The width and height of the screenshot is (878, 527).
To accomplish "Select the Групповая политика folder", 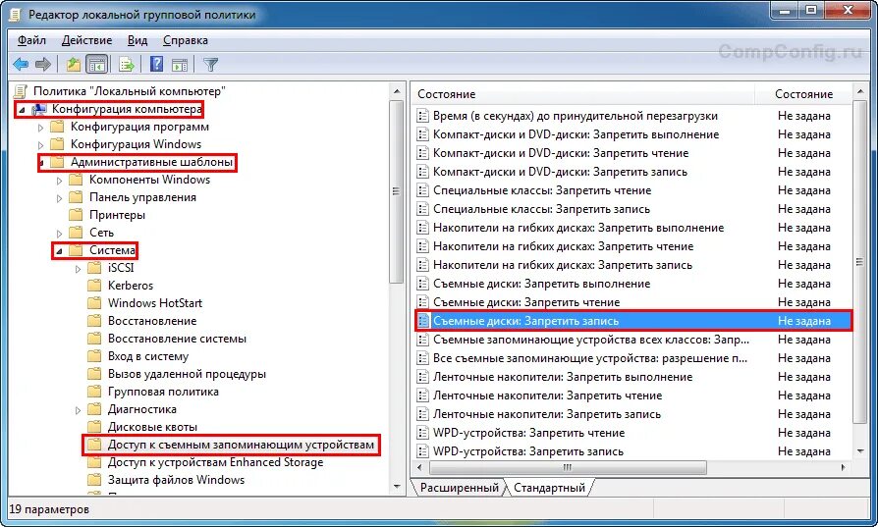I will click(163, 392).
